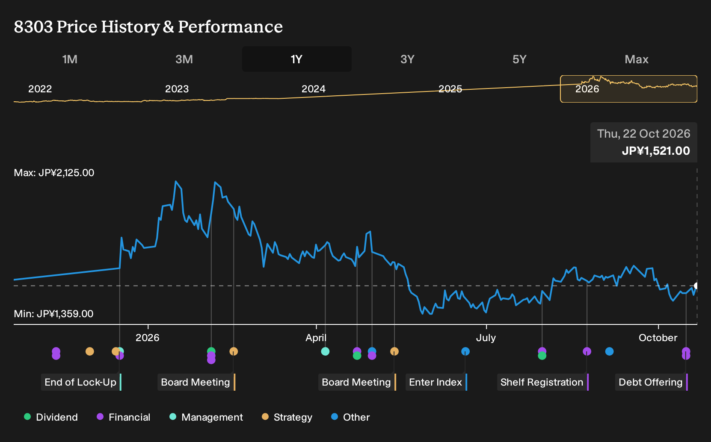The width and height of the screenshot is (711, 442).
Task: Toggle the Dividend legend filter
Action: coord(51,417)
